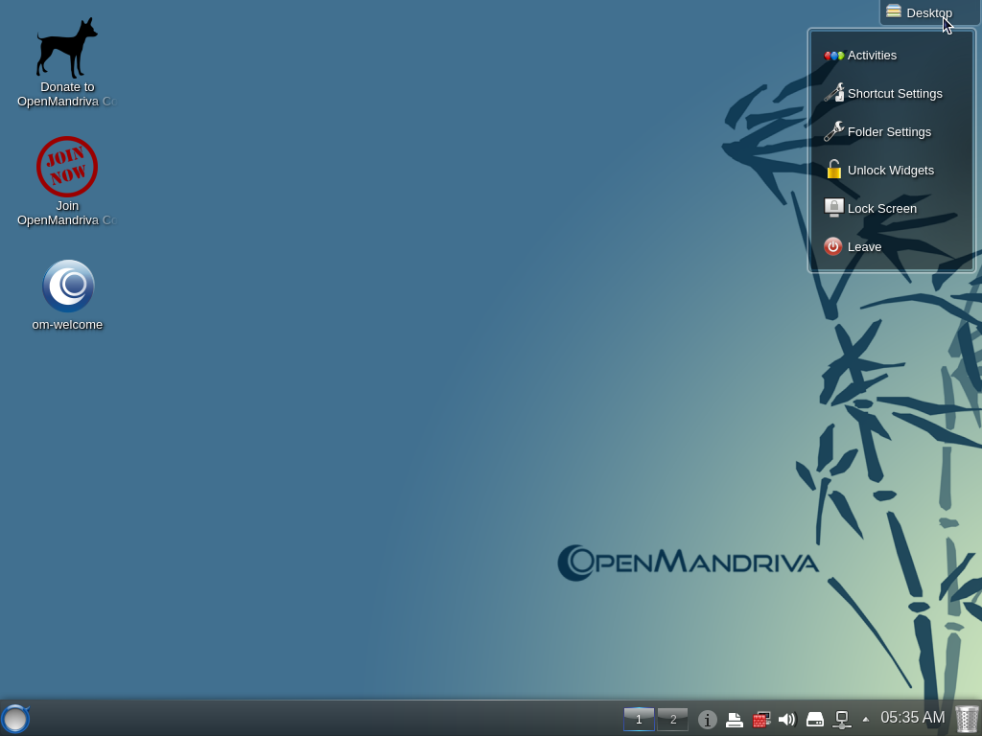
Task: Click the 05:35 AM clock
Action: pyautogui.click(x=912, y=717)
